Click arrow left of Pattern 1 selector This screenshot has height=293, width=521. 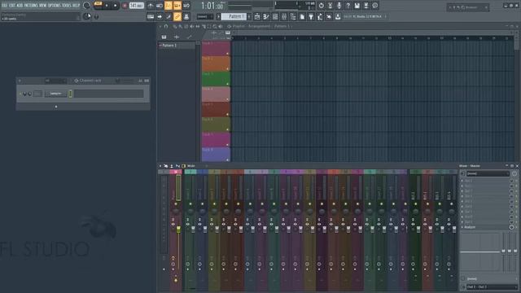[219, 16]
